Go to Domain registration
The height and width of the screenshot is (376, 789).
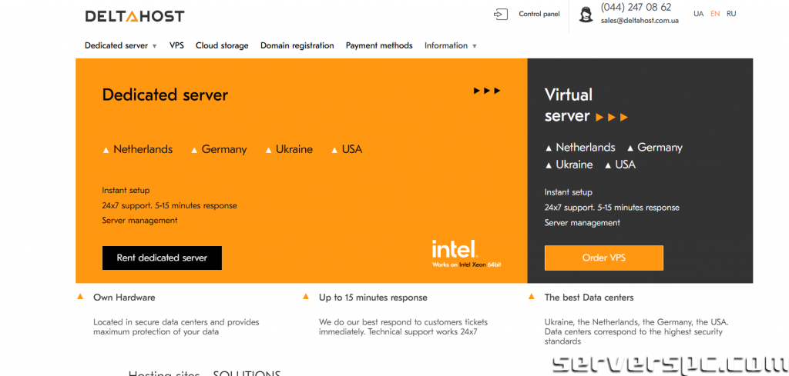[297, 45]
